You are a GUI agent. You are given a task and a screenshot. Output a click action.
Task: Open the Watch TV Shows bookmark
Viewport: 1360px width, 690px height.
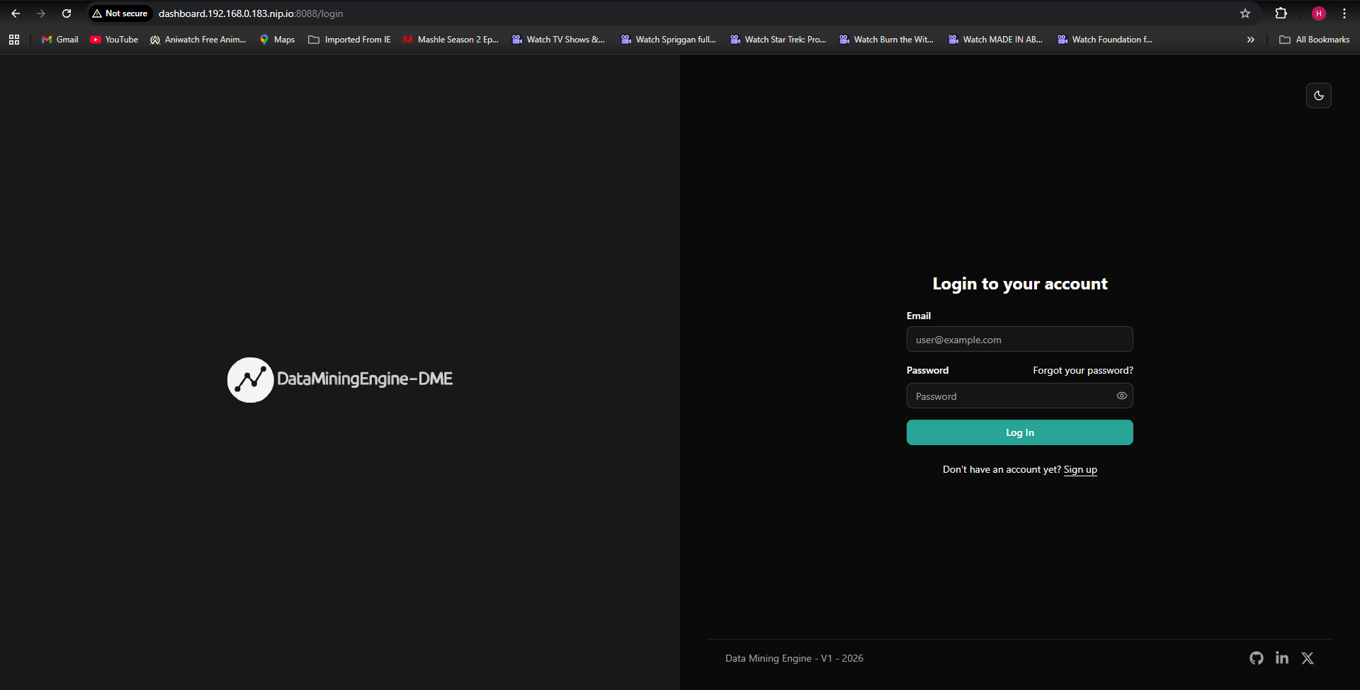558,40
